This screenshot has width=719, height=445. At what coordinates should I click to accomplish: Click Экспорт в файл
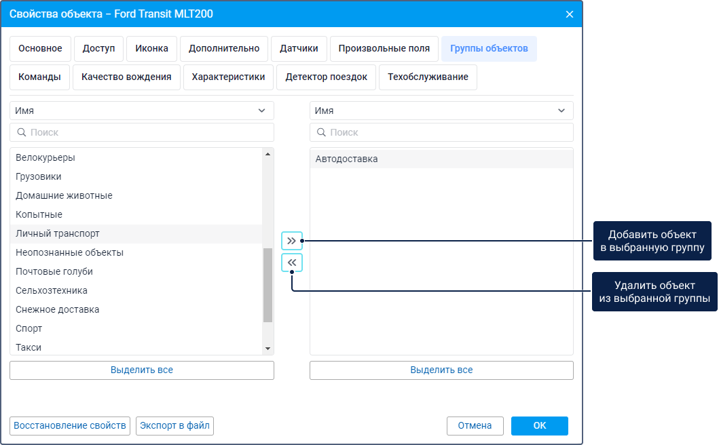tap(175, 425)
